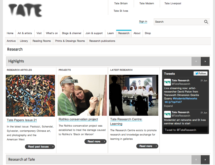The width and height of the screenshot is (215, 165).
Task: Go to the previous Highlights slide
Action: [x=196, y=62]
